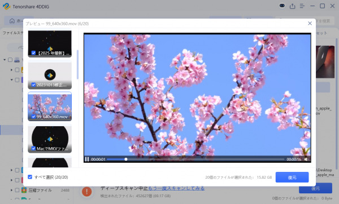Viewport: 339px width, 204px height.
Task: Click もう一度スキャンしてみる link
Action: tap(176, 188)
